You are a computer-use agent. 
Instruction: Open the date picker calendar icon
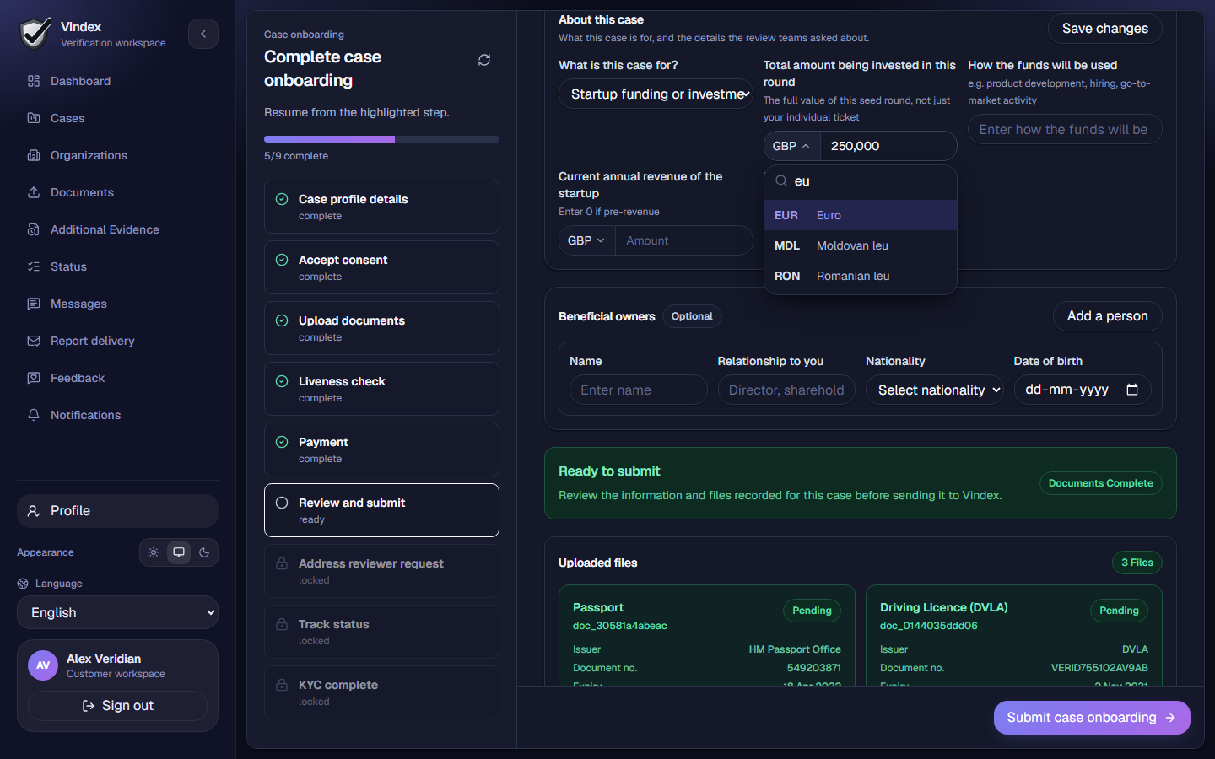pyautogui.click(x=1132, y=390)
